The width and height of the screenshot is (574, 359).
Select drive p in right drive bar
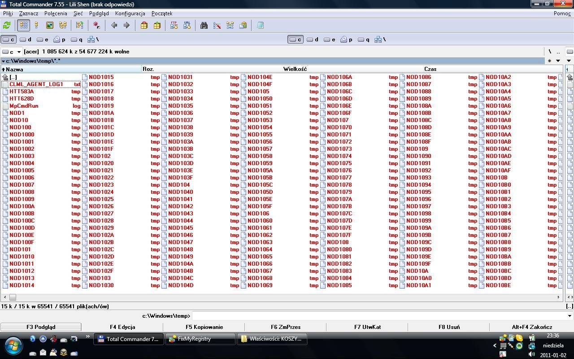click(347, 39)
